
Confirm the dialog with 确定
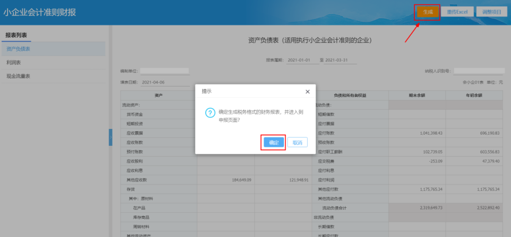tap(274, 143)
